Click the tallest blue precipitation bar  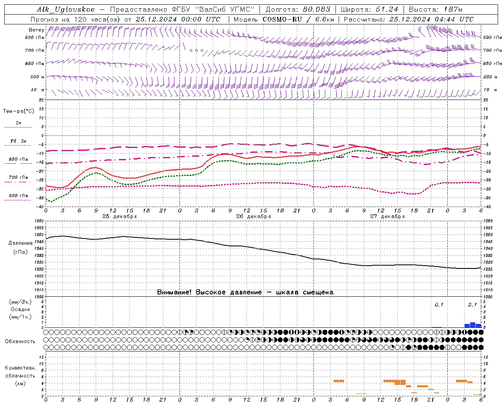472,325
